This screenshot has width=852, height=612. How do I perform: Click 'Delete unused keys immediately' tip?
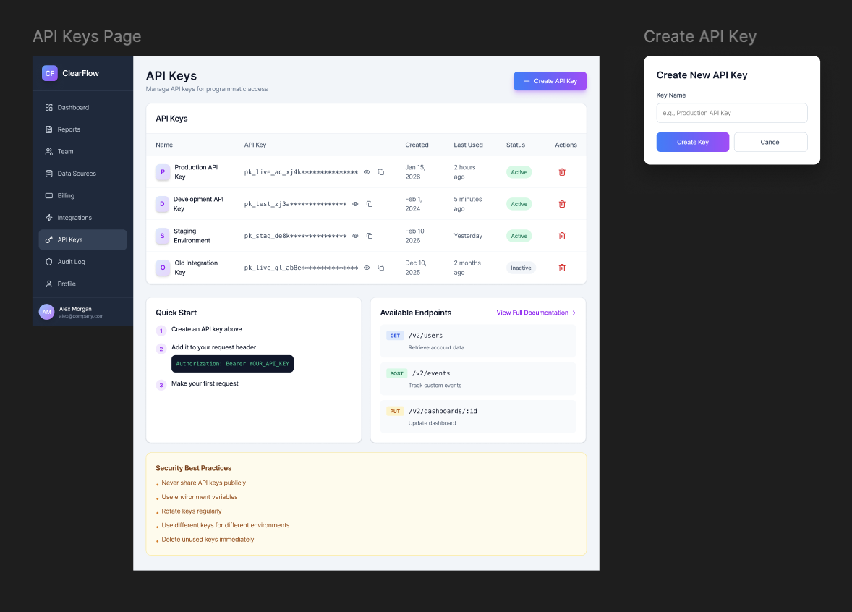pos(208,540)
